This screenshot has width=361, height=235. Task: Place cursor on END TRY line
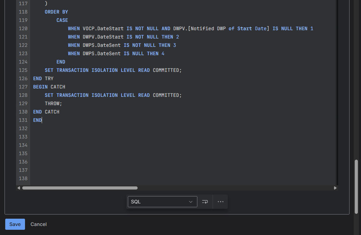pos(43,78)
